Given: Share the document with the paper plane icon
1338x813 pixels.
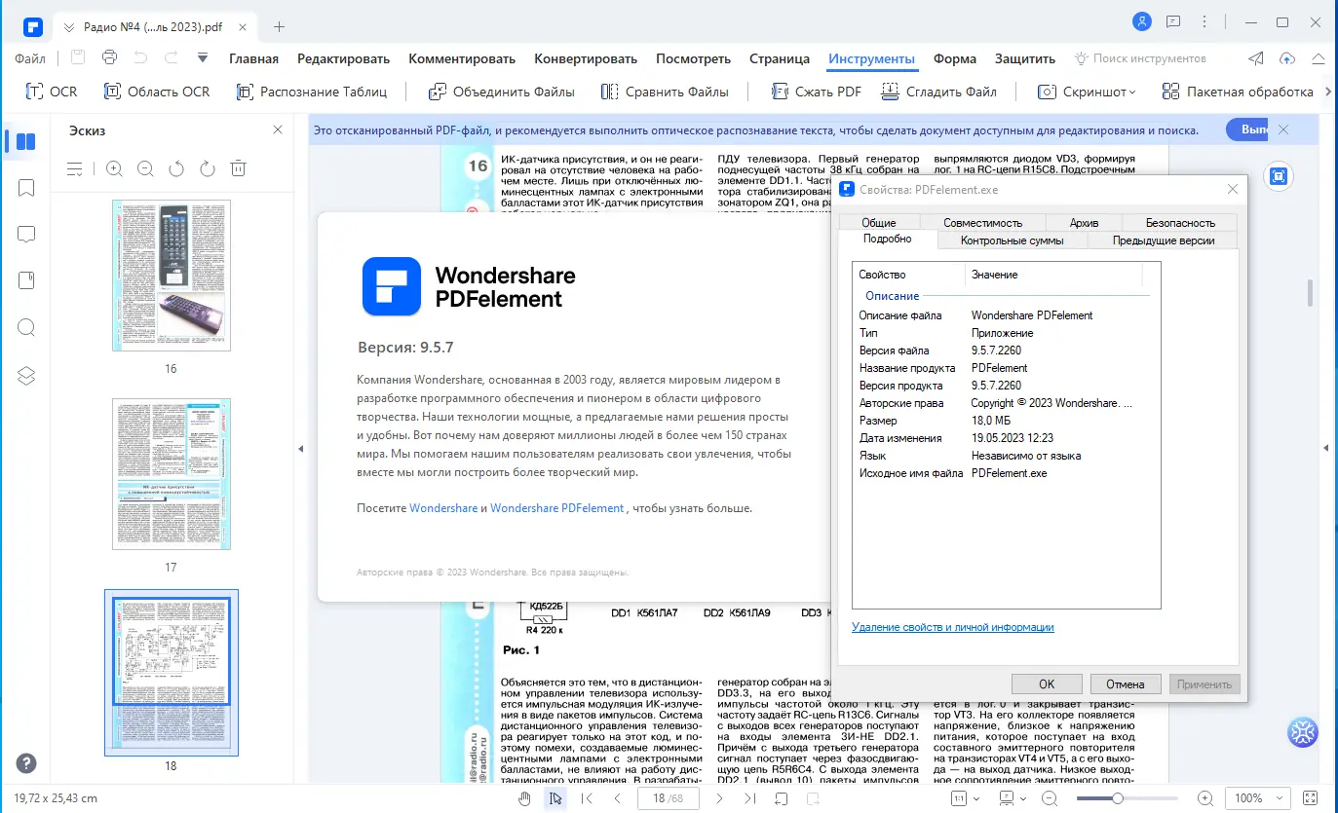Looking at the screenshot, I should click(x=1257, y=58).
